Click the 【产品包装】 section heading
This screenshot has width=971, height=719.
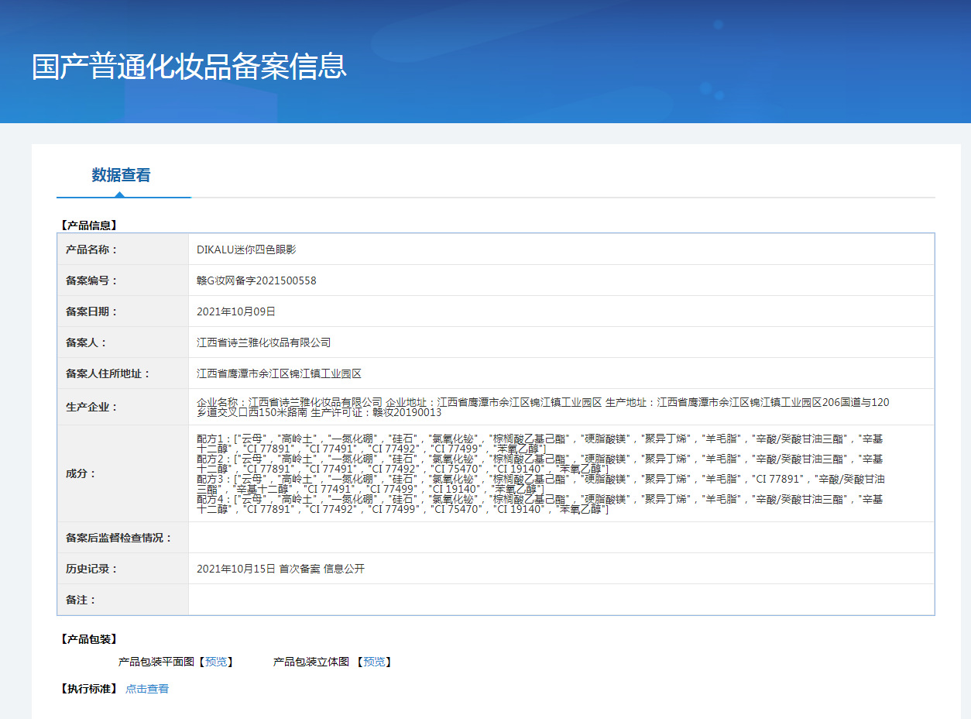(x=88, y=639)
